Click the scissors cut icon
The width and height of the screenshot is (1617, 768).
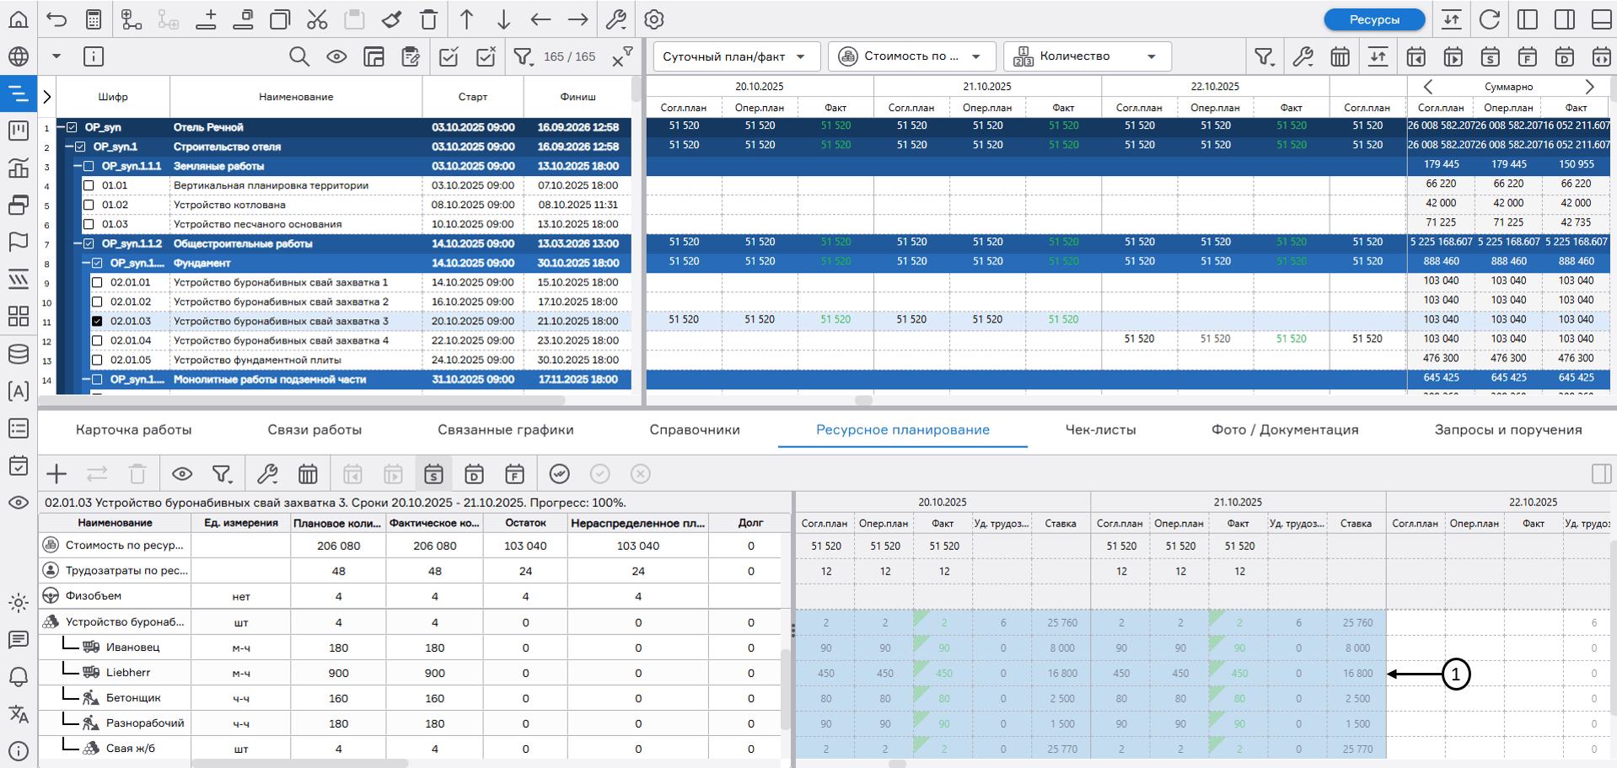pos(317,19)
